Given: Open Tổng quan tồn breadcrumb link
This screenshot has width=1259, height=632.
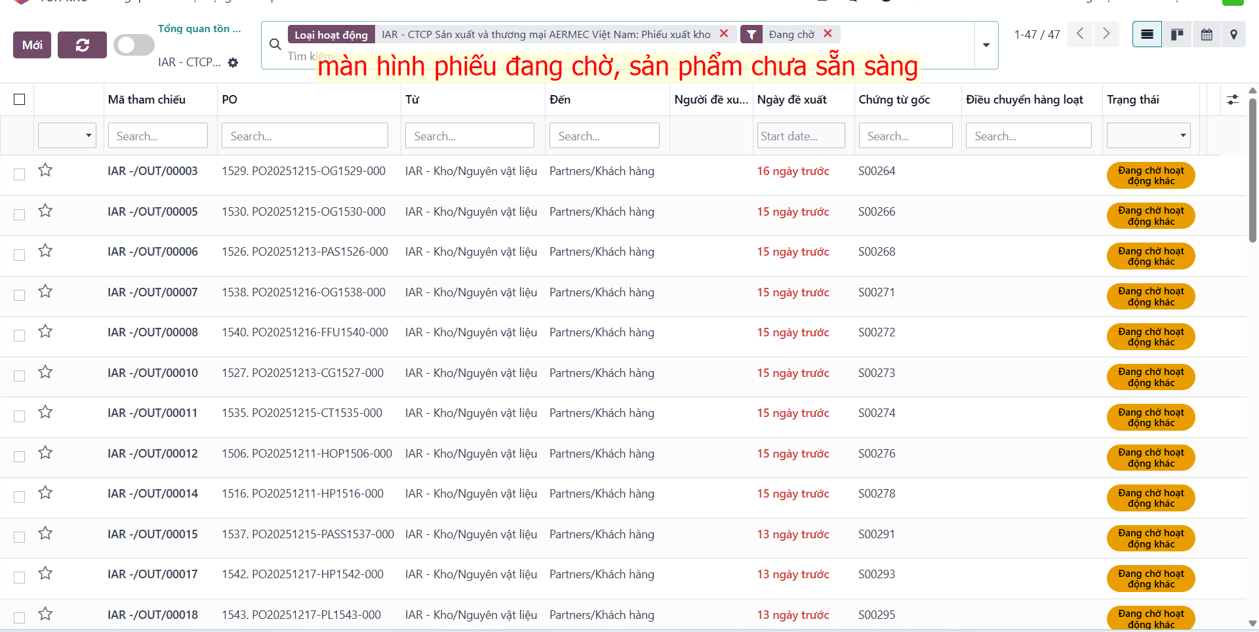Looking at the screenshot, I should (199, 29).
